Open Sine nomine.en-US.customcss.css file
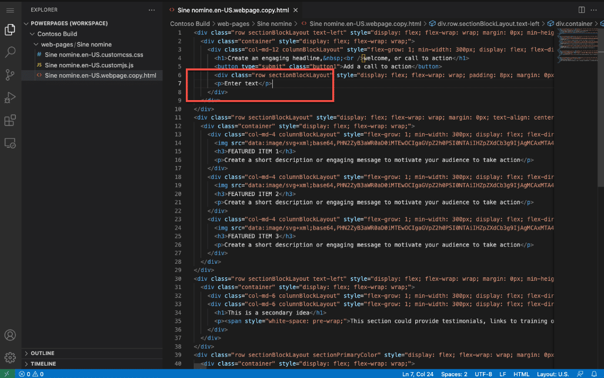Viewport: 604px width, 378px height. (x=92, y=55)
